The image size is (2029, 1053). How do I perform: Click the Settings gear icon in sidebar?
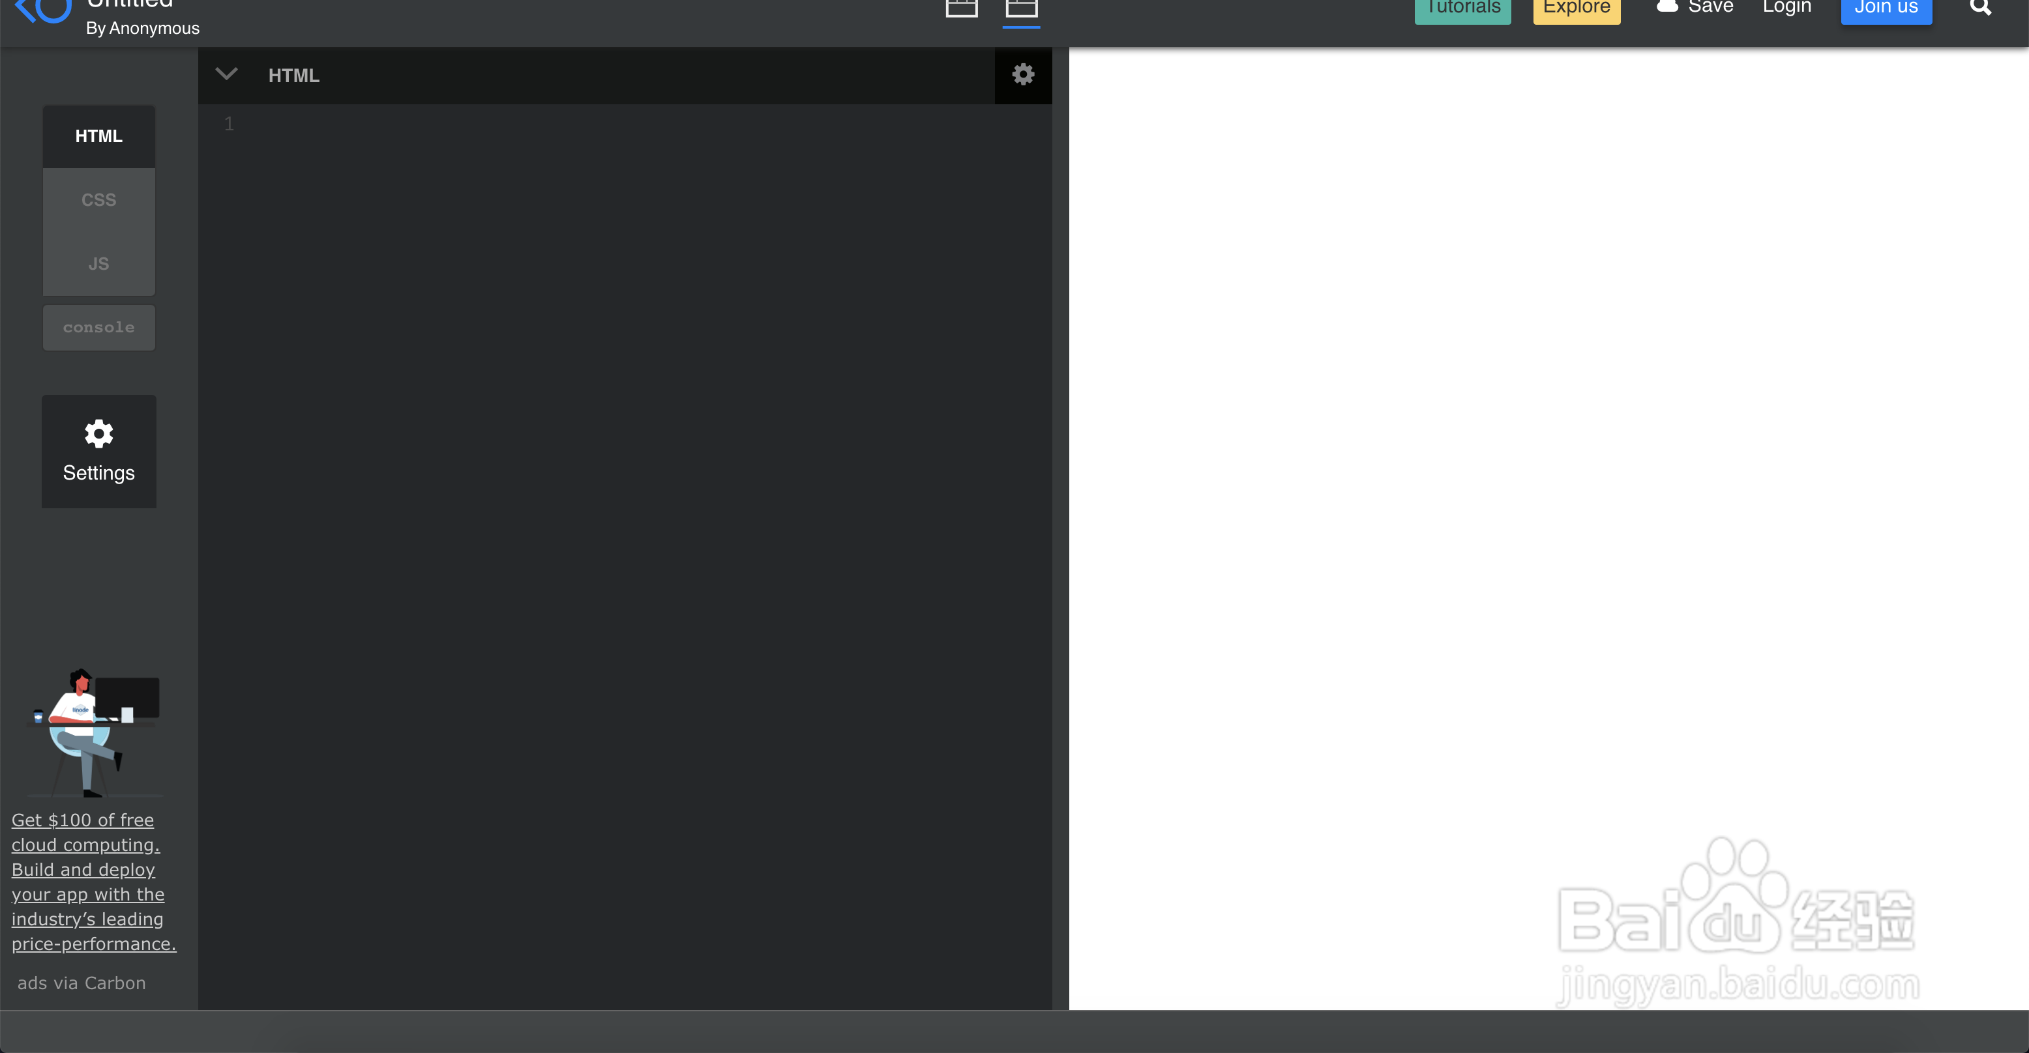pyautogui.click(x=98, y=433)
